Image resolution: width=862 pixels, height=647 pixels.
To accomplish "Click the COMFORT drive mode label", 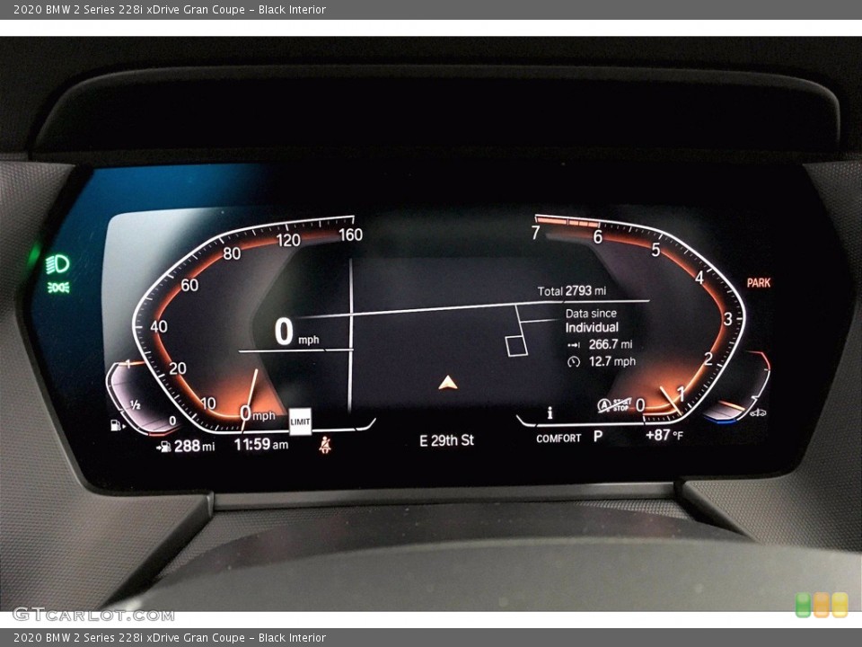I will coord(559,439).
